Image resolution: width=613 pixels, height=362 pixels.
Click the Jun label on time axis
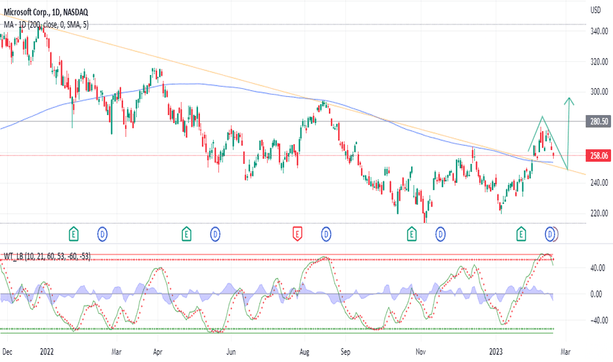coord(231,351)
